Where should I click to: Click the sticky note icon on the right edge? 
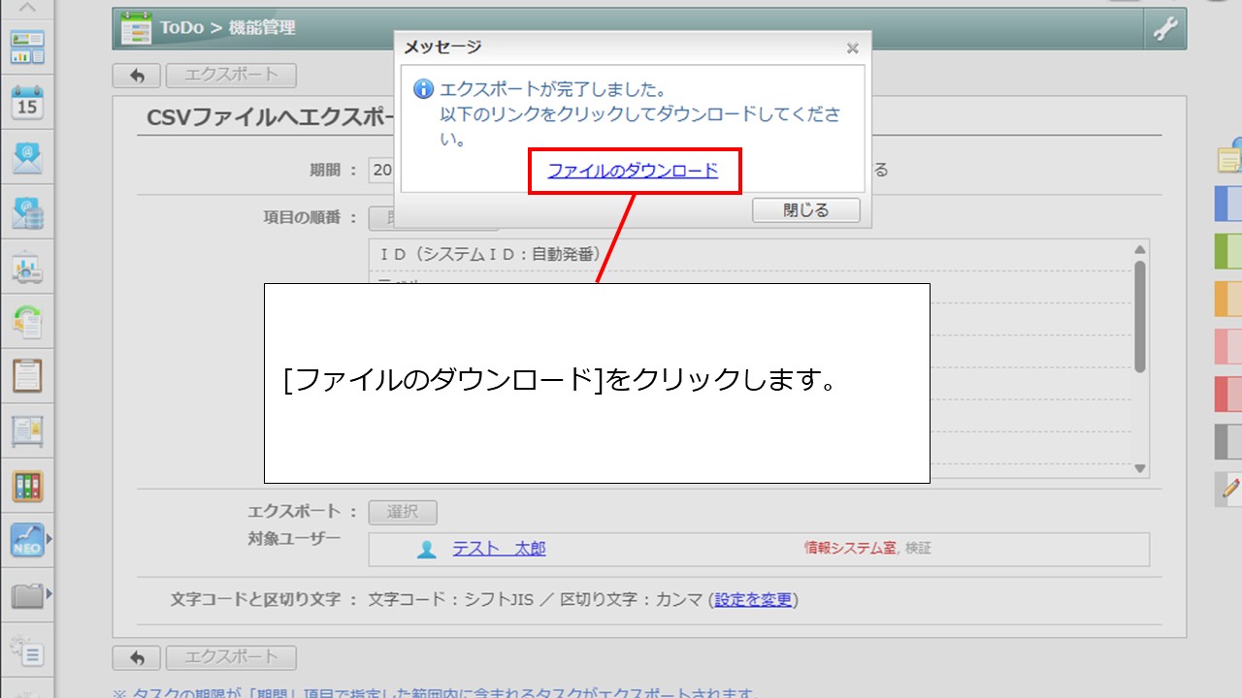point(1229,155)
